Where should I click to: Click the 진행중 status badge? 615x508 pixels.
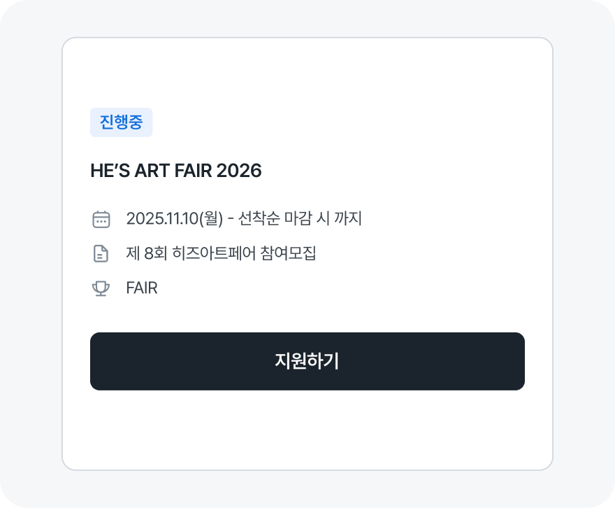coord(121,122)
